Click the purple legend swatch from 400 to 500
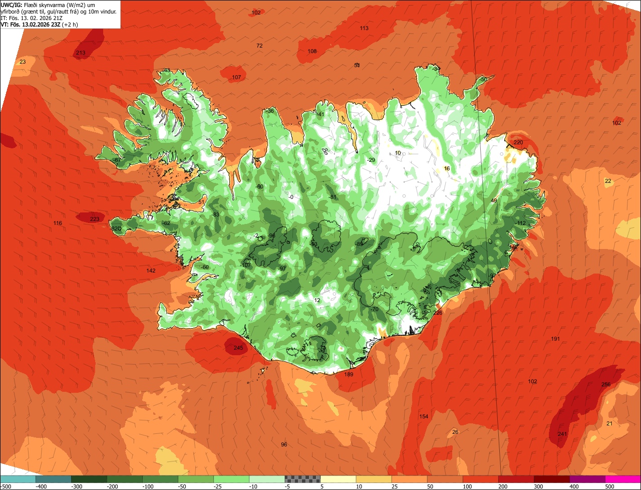The width and height of the screenshot is (641, 490). coord(587,479)
